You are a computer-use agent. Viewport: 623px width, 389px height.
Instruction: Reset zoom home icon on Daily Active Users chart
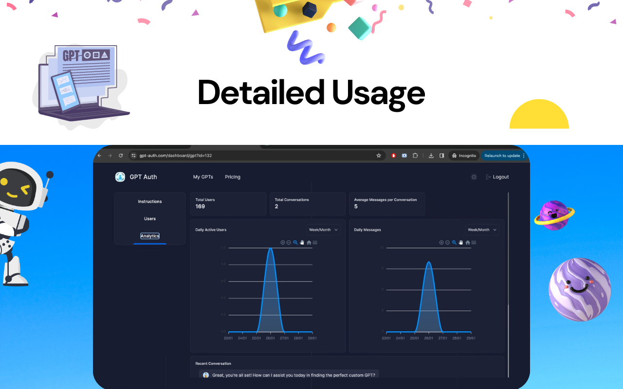pyautogui.click(x=309, y=242)
